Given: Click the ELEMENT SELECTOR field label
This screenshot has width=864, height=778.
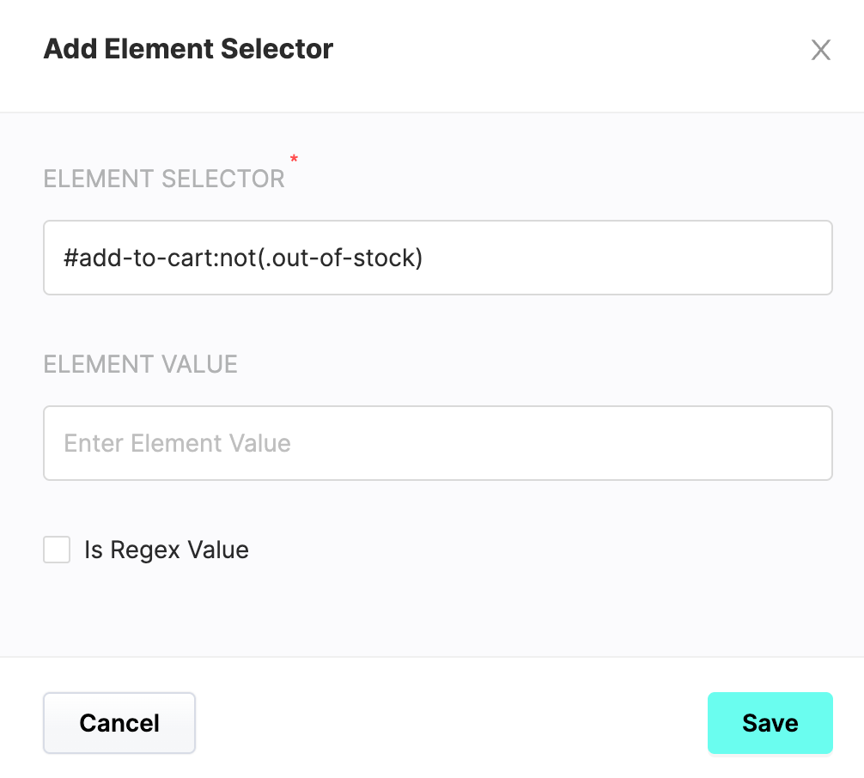Looking at the screenshot, I should pos(164,179).
